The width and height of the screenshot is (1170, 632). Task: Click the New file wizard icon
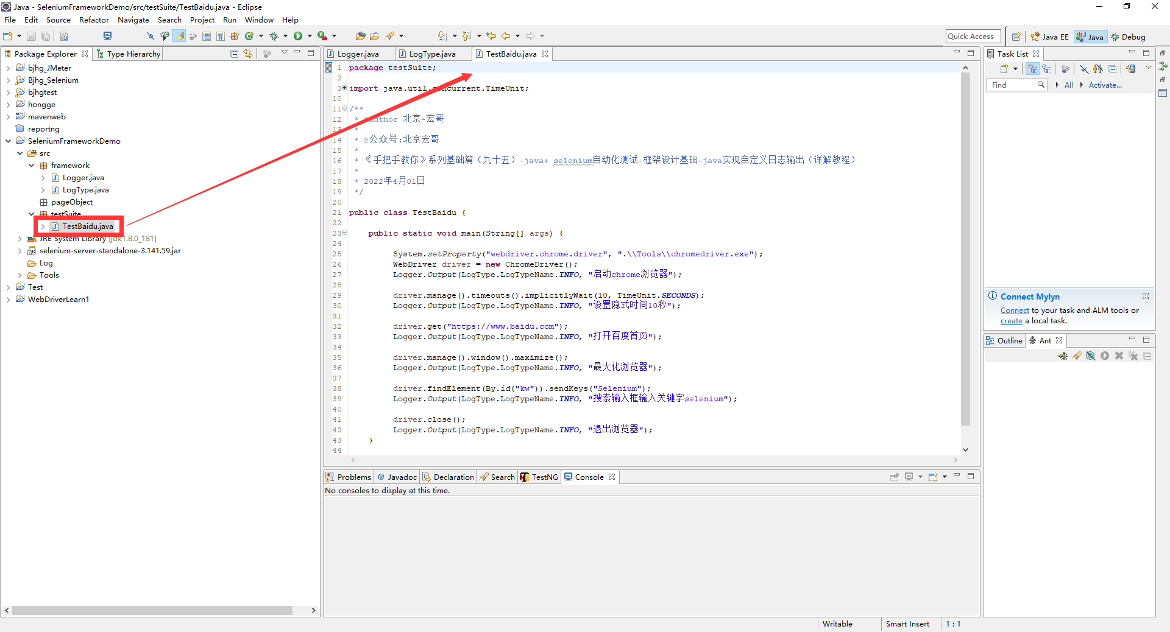8,36
